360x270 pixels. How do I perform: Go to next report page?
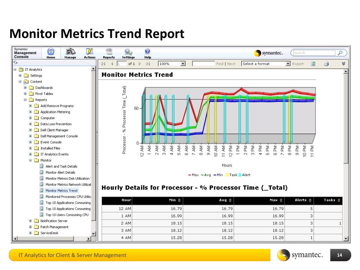140,64
